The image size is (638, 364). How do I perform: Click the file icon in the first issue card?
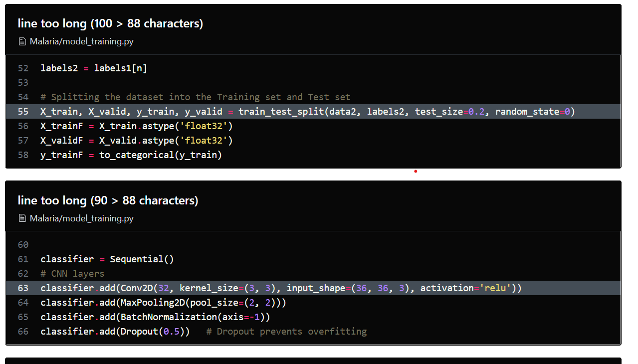[22, 41]
